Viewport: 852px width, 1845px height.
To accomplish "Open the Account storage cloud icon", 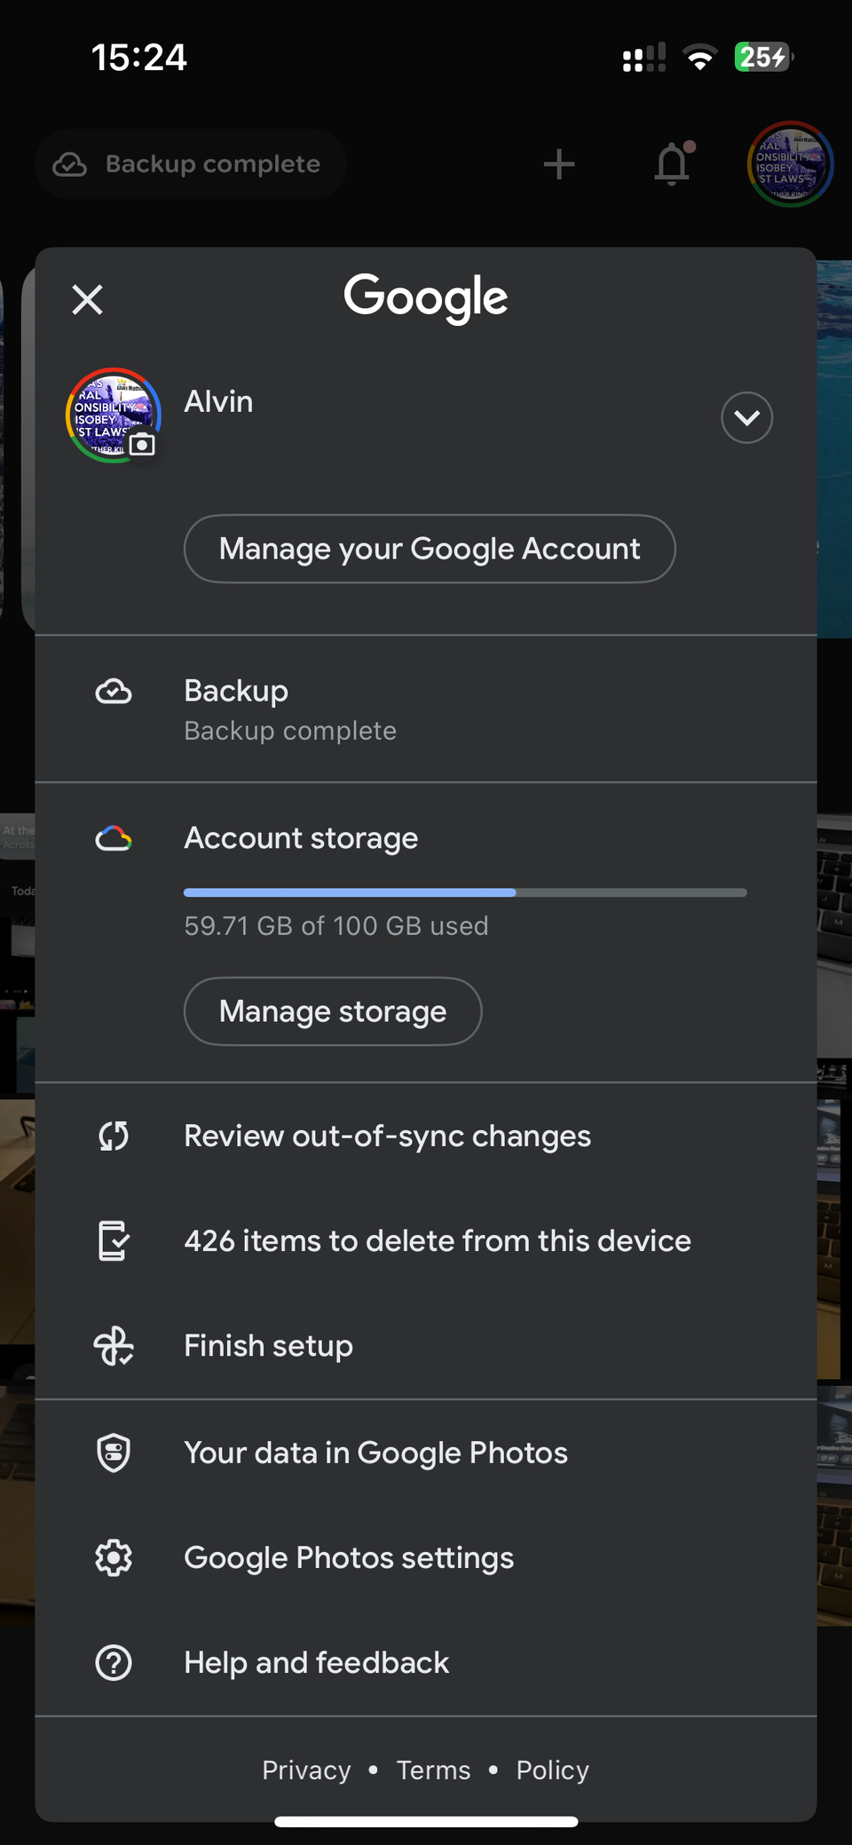I will point(114,838).
